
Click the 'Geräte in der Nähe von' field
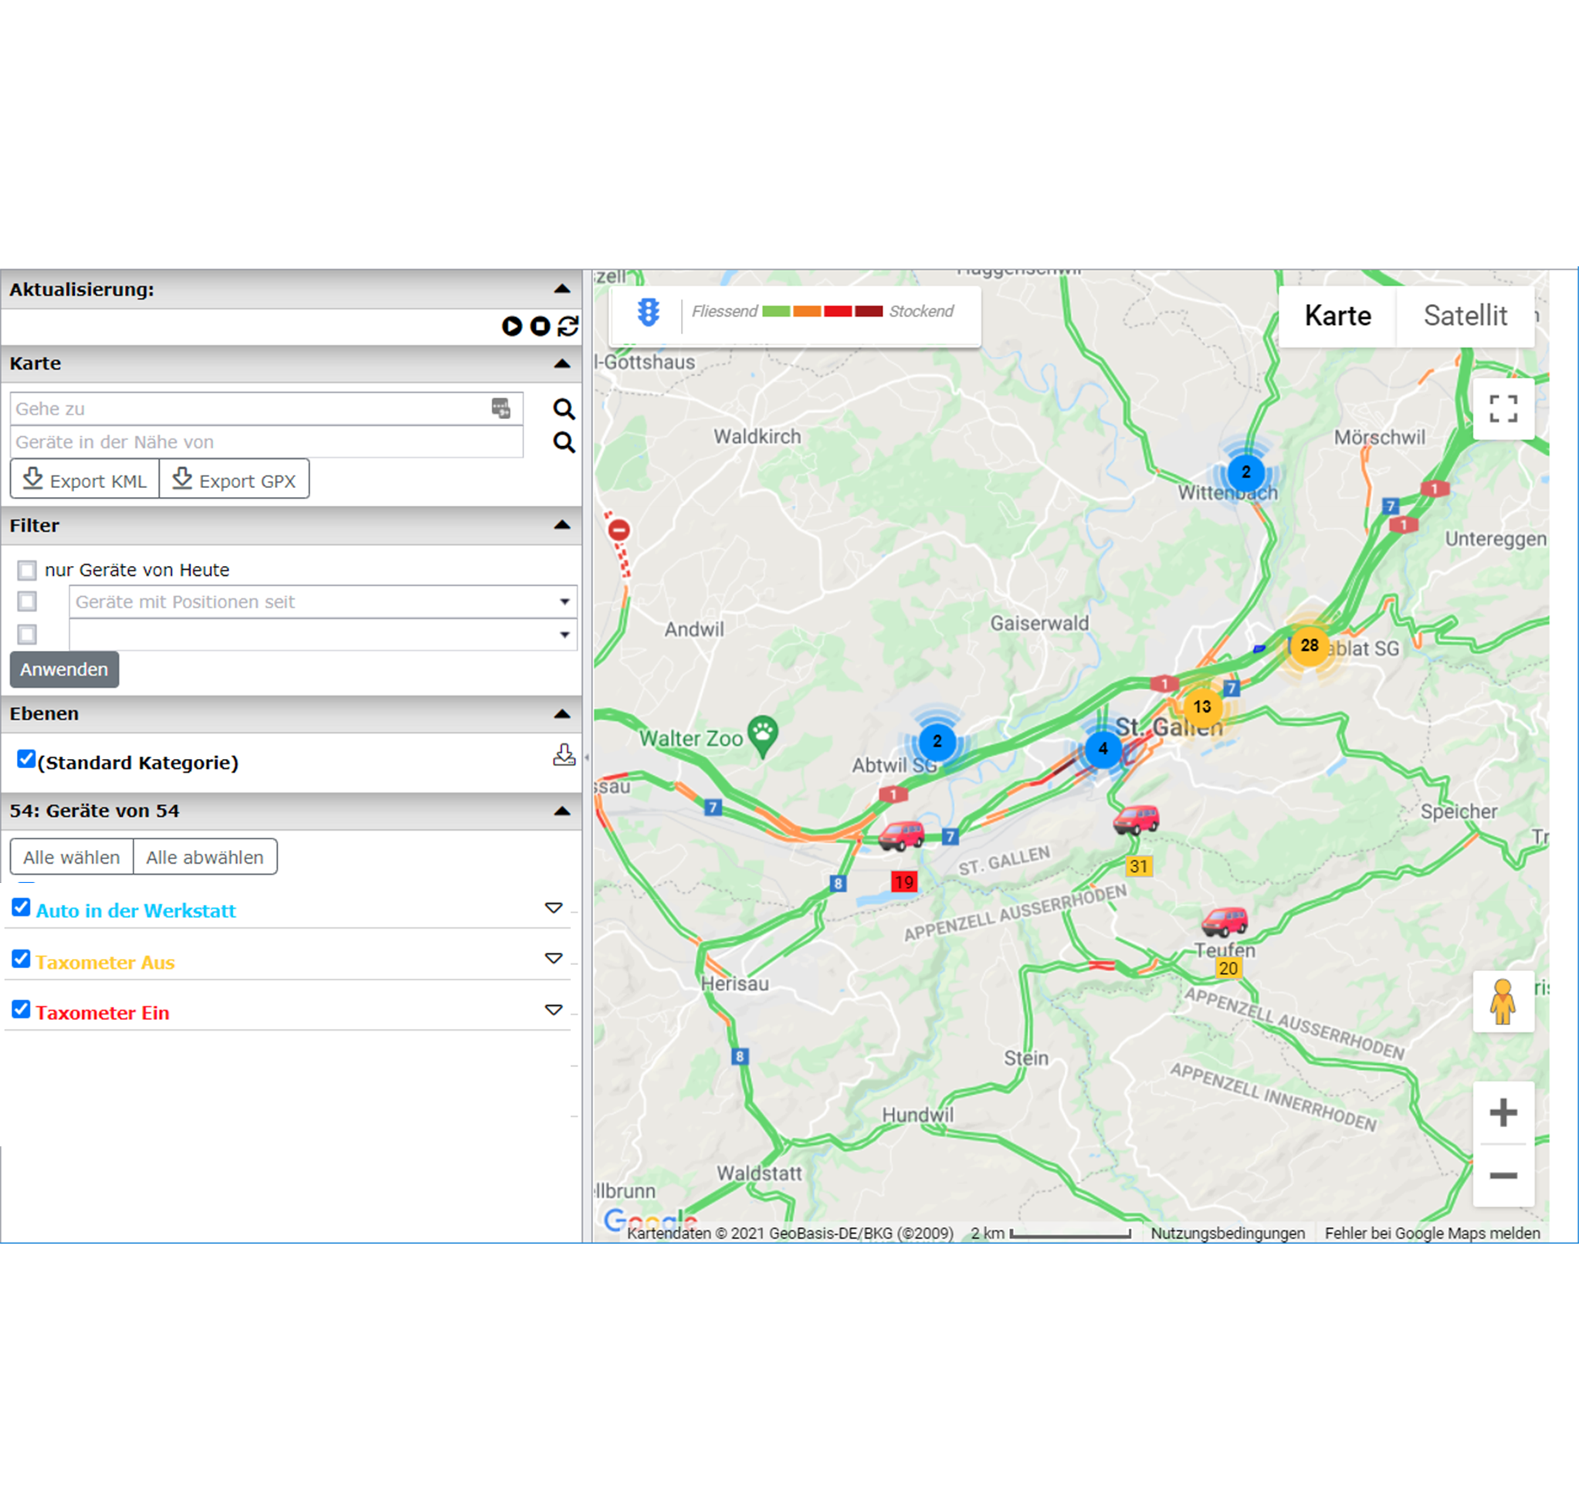(266, 442)
